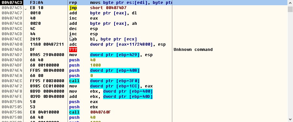
Task: Click operand dword ptr [ebp+1CC]
Action: [115, 86]
